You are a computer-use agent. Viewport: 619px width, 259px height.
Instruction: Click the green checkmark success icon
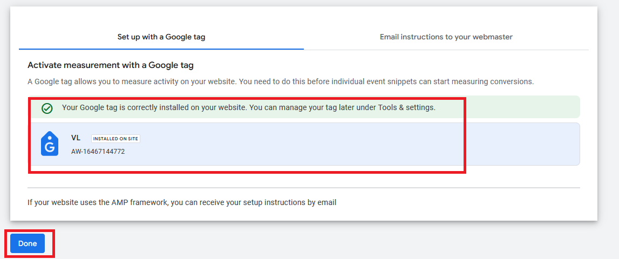coord(47,108)
